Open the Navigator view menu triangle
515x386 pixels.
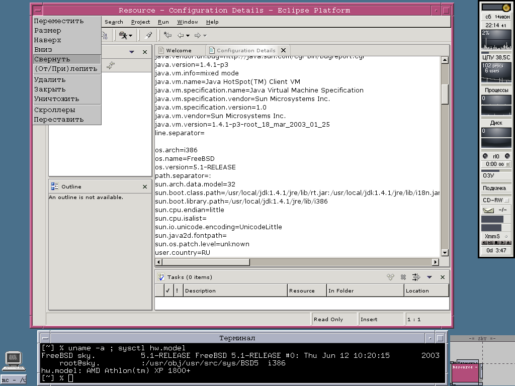[x=131, y=52]
